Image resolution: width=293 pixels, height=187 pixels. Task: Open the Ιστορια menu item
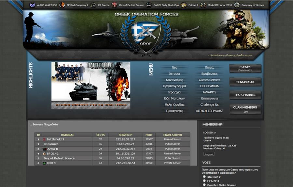[x=174, y=74]
